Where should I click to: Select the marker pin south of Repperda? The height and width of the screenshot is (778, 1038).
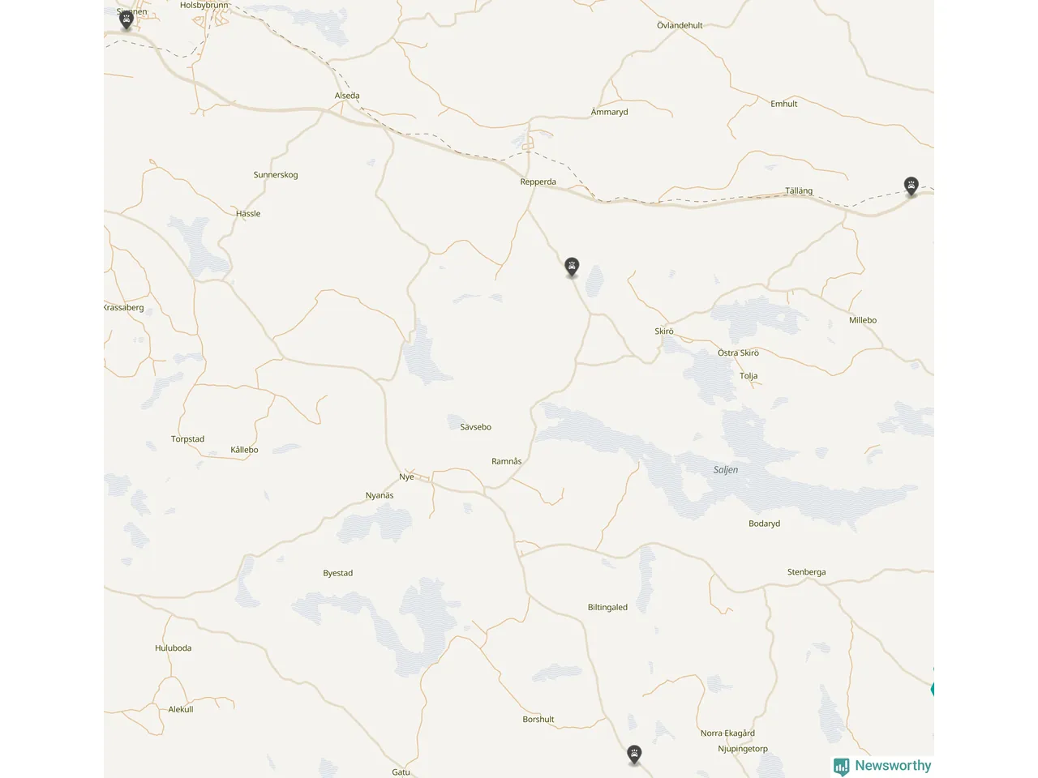coord(572,267)
